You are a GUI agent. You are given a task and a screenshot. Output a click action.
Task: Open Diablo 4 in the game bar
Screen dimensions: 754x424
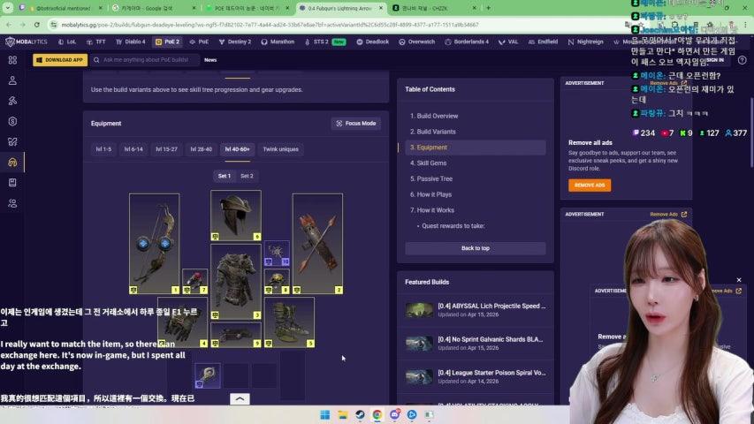(130, 42)
